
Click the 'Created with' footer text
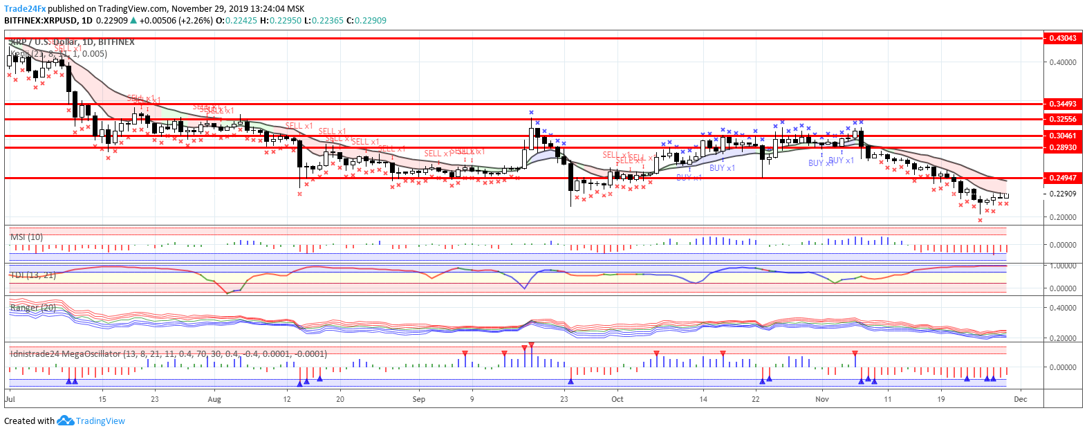point(29,421)
